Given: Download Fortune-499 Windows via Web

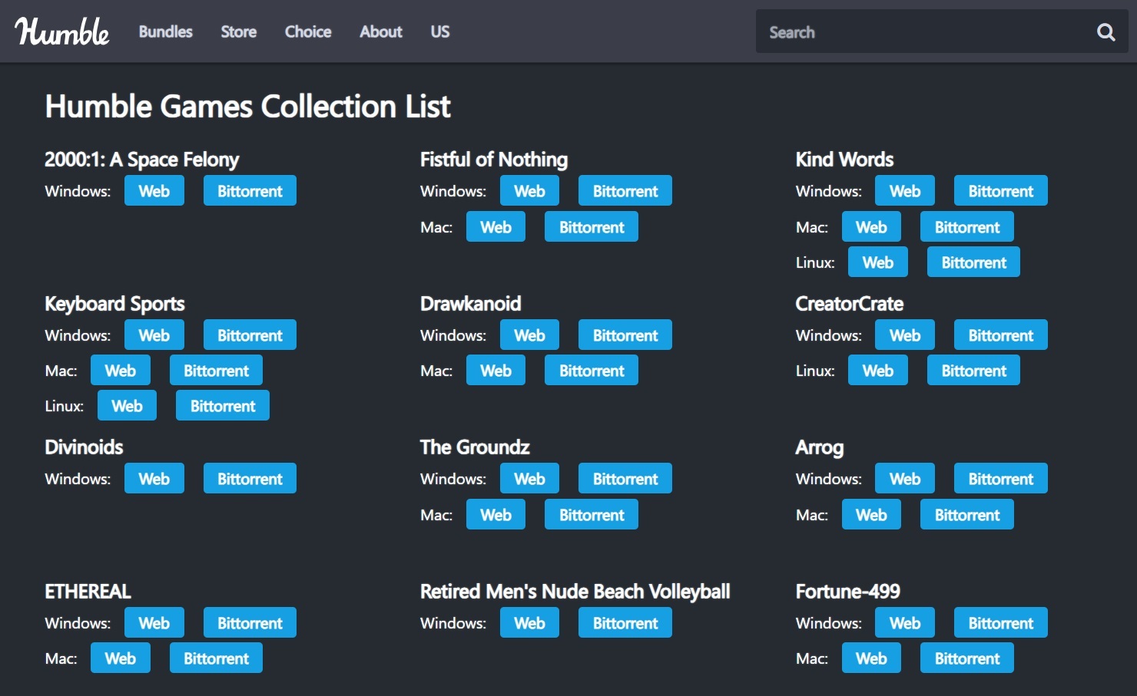Looking at the screenshot, I should [x=905, y=623].
